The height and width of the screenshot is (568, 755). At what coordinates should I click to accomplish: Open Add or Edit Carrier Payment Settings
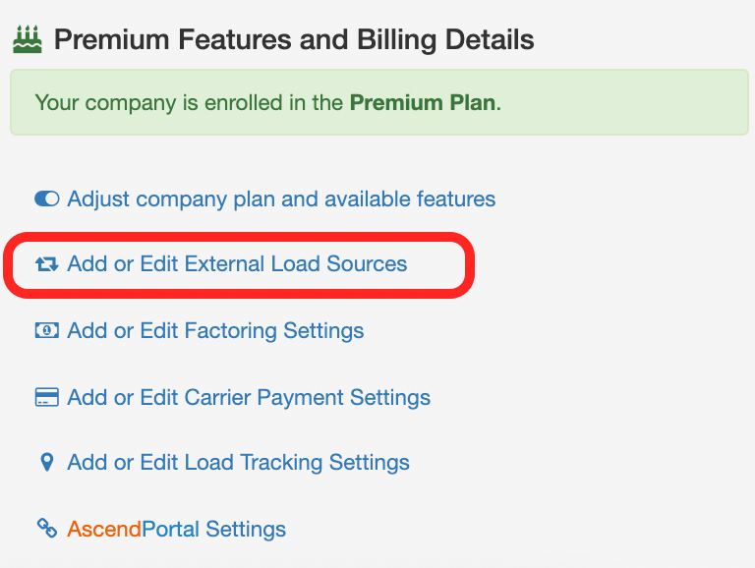[x=249, y=398]
